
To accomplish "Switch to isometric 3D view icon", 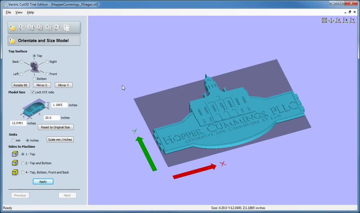I will [x=331, y=20].
